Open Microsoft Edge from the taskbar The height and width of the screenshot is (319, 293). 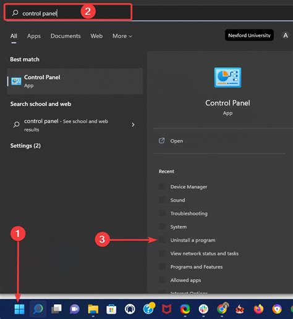pos(185,309)
